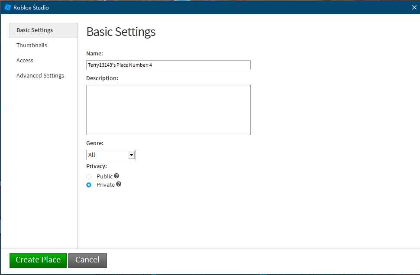Viewport: 420px width, 275px height.
Task: Go to the Access tab
Action: pyautogui.click(x=25, y=61)
